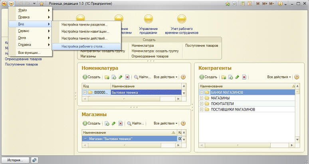Open Все действия dropdown in Магазины
The height and width of the screenshot is (164, 309).
(x=166, y=123)
